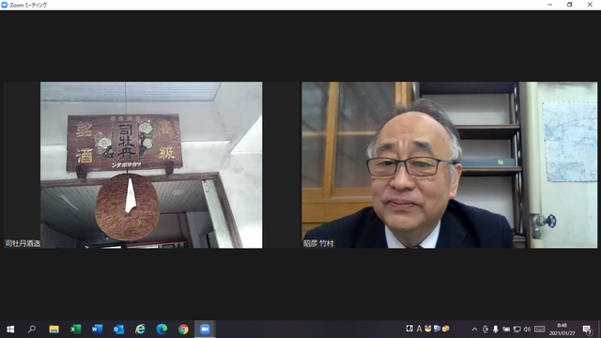Click the Zoom logo in the title bar
The height and width of the screenshot is (338, 601).
pos(5,5)
